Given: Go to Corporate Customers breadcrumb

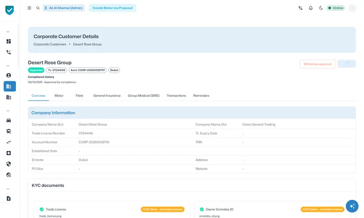Looking at the screenshot, I should pyautogui.click(x=50, y=44).
